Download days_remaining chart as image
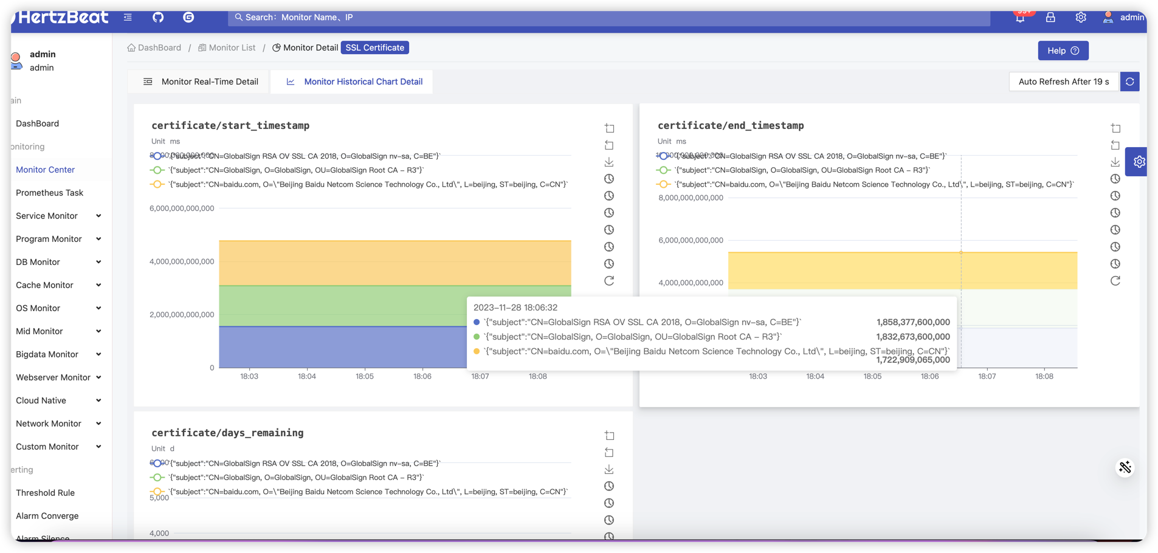Viewport: 1158px width, 553px height. pyautogui.click(x=609, y=470)
